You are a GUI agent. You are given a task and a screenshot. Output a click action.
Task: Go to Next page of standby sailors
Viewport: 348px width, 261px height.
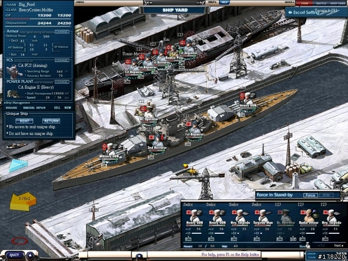click(339, 246)
